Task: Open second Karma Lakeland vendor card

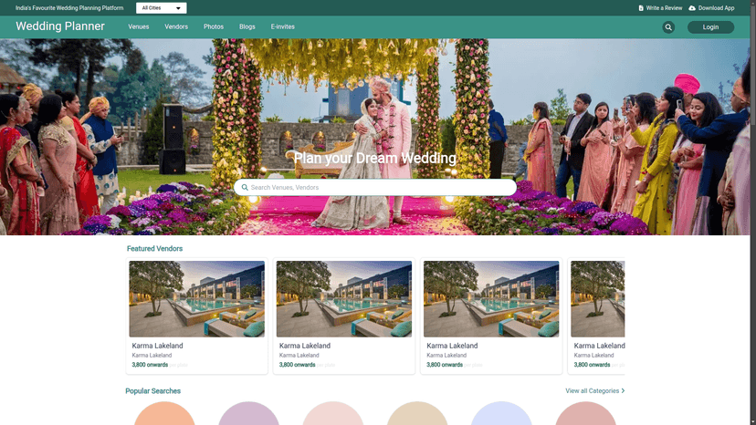Action: (x=344, y=316)
